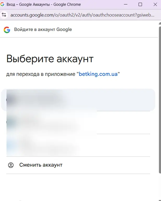This screenshot has height=201, width=161.
Task: Select the third blurred account entry
Action: (78, 145)
